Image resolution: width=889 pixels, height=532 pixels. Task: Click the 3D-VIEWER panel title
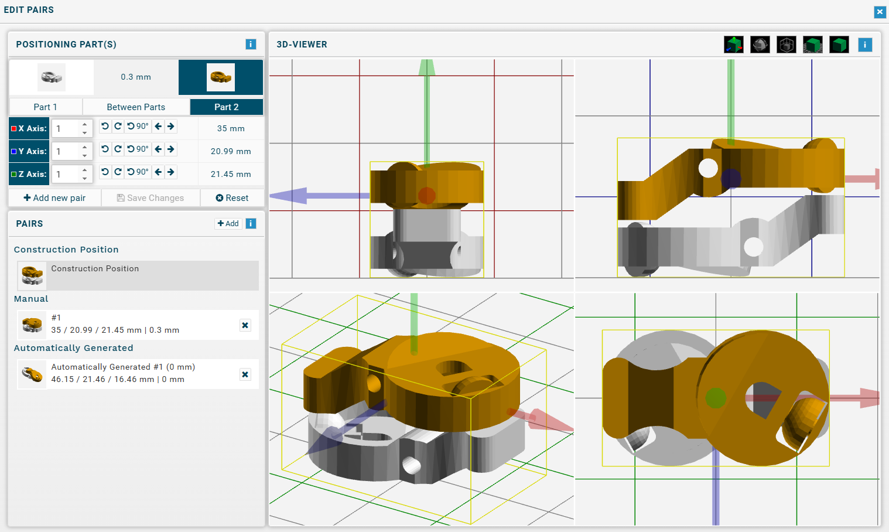(x=302, y=45)
